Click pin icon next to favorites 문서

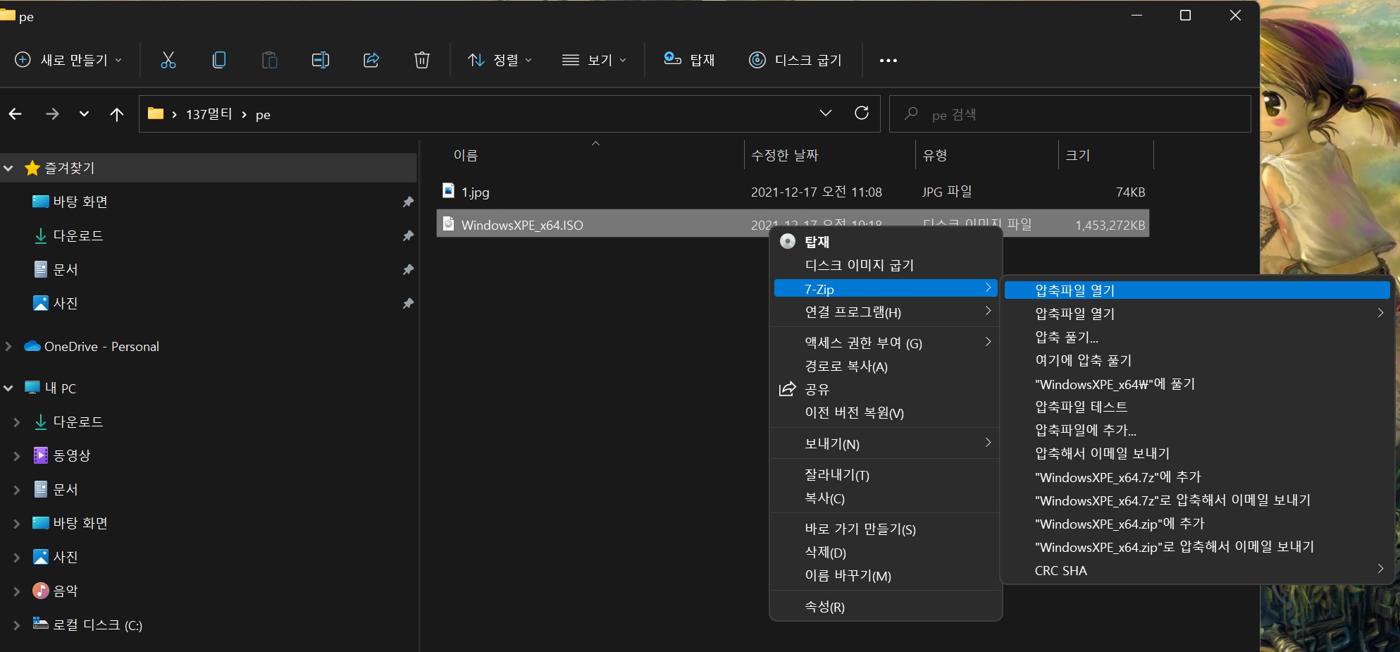click(x=408, y=270)
